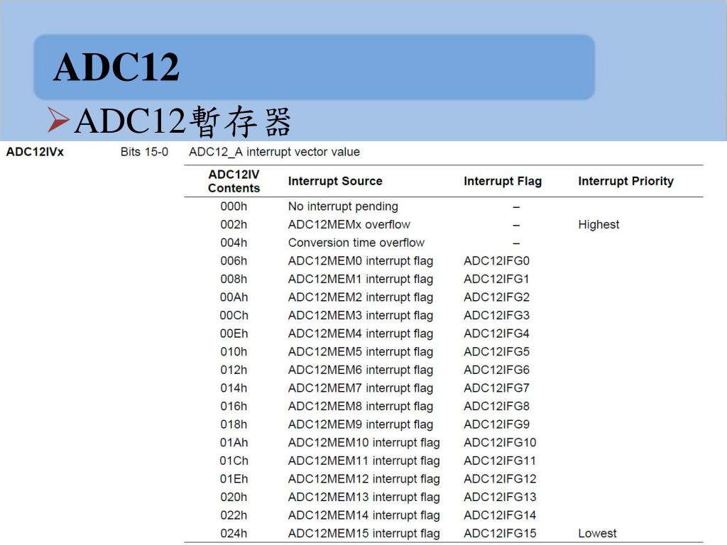Click 'ADC12MEM4 interrupt flag' source cell
The height and width of the screenshot is (545, 727).
[360, 334]
